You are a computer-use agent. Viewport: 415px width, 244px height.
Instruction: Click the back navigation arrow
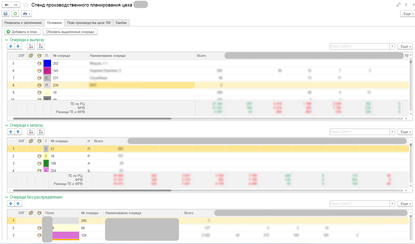7,5
